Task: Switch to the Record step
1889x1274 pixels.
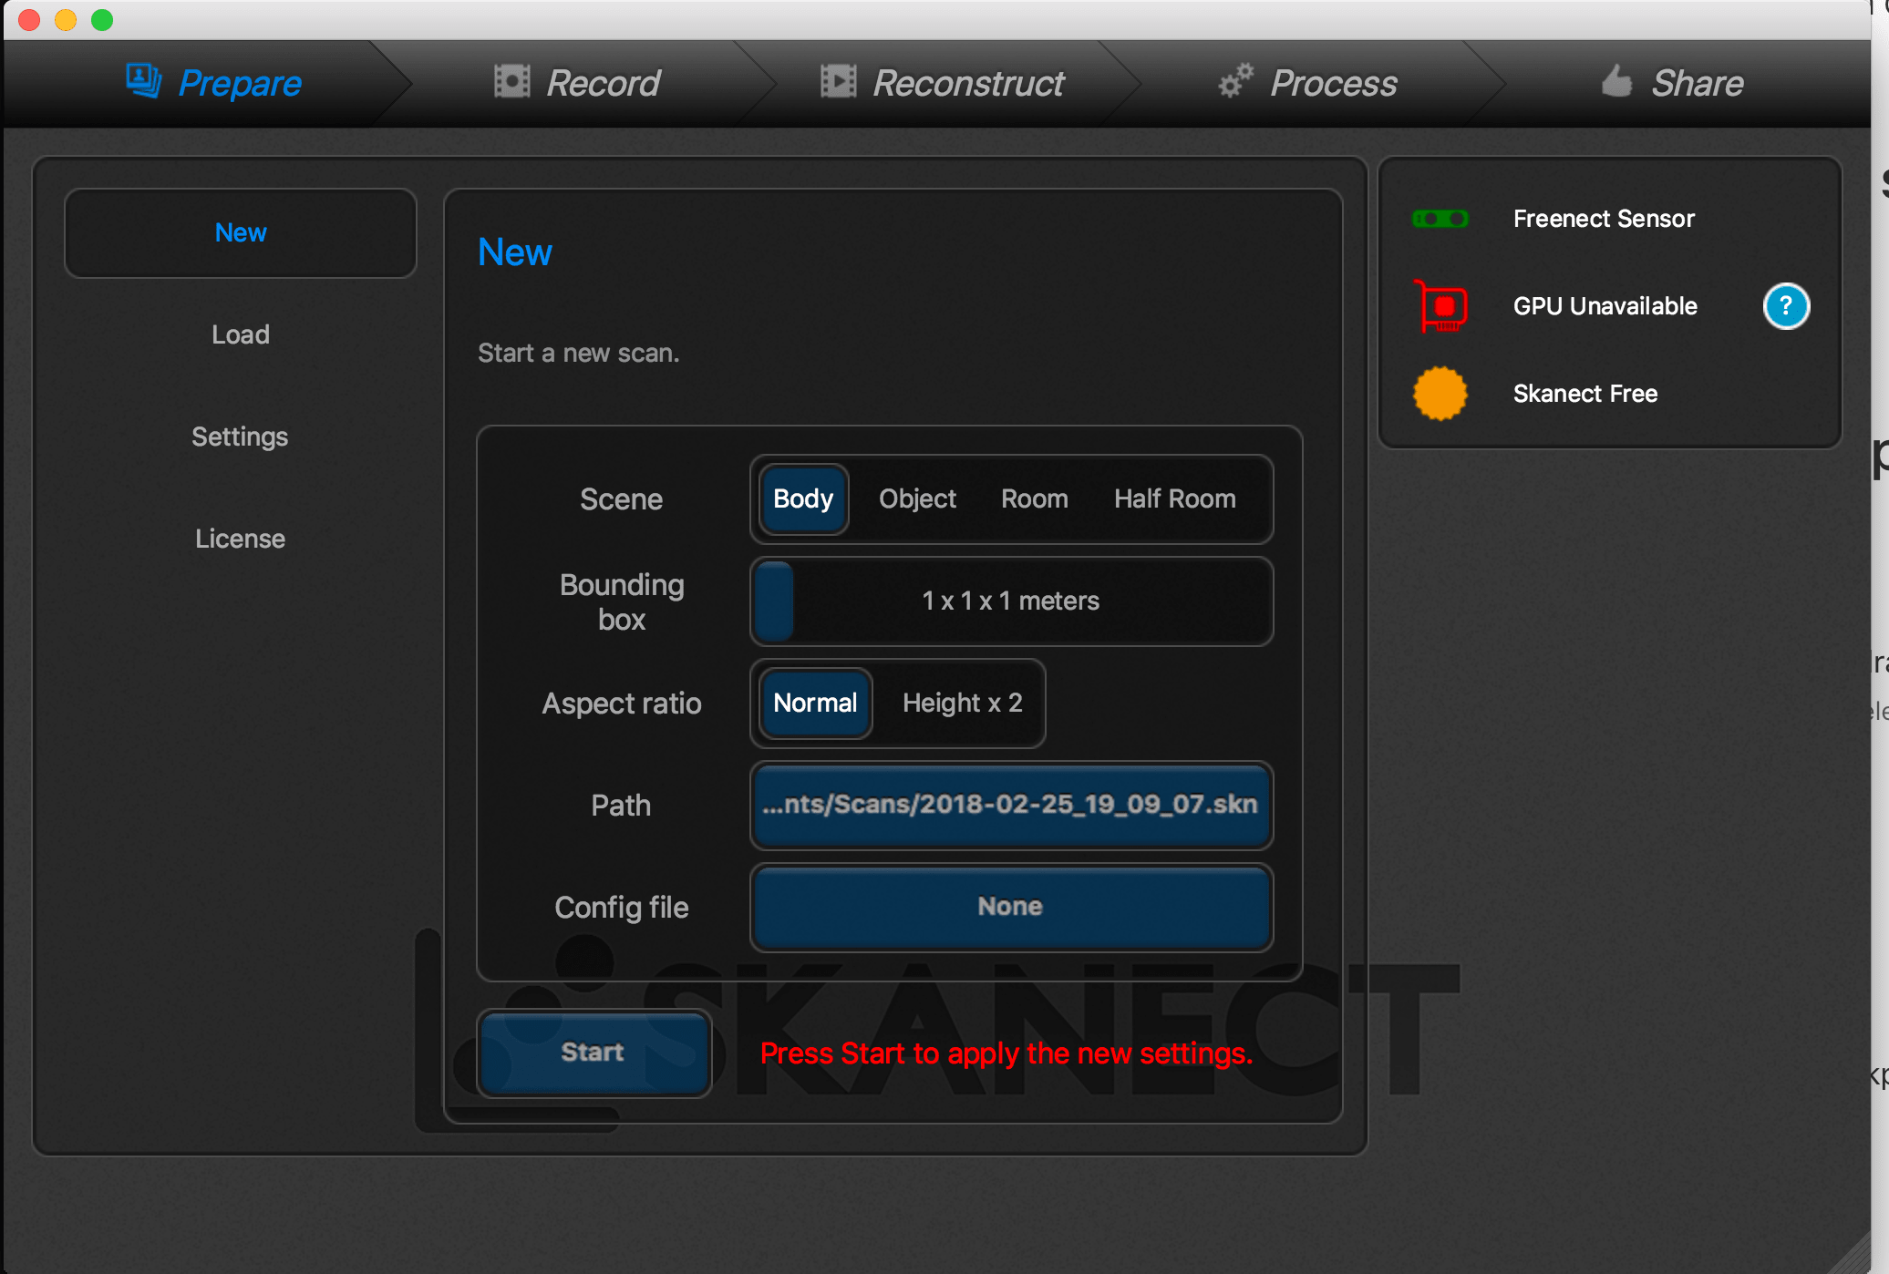Action: tap(577, 83)
